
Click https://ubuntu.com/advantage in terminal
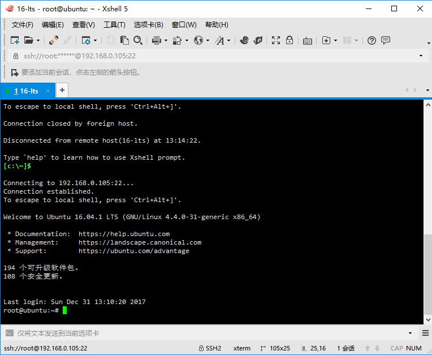pos(134,251)
